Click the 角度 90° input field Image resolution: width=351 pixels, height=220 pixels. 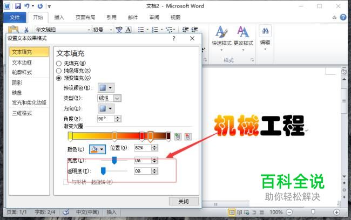coord(106,119)
